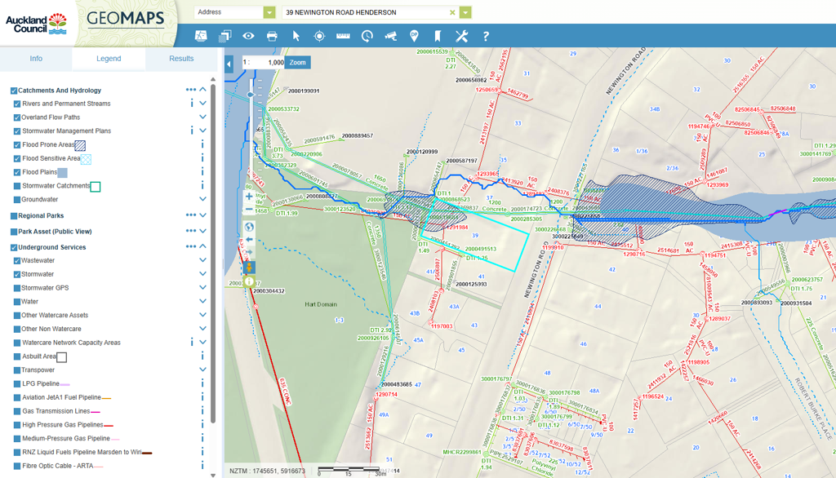This screenshot has width=836, height=478.
Task: Toggle the Regional Parks checkbox
Action: tap(14, 216)
